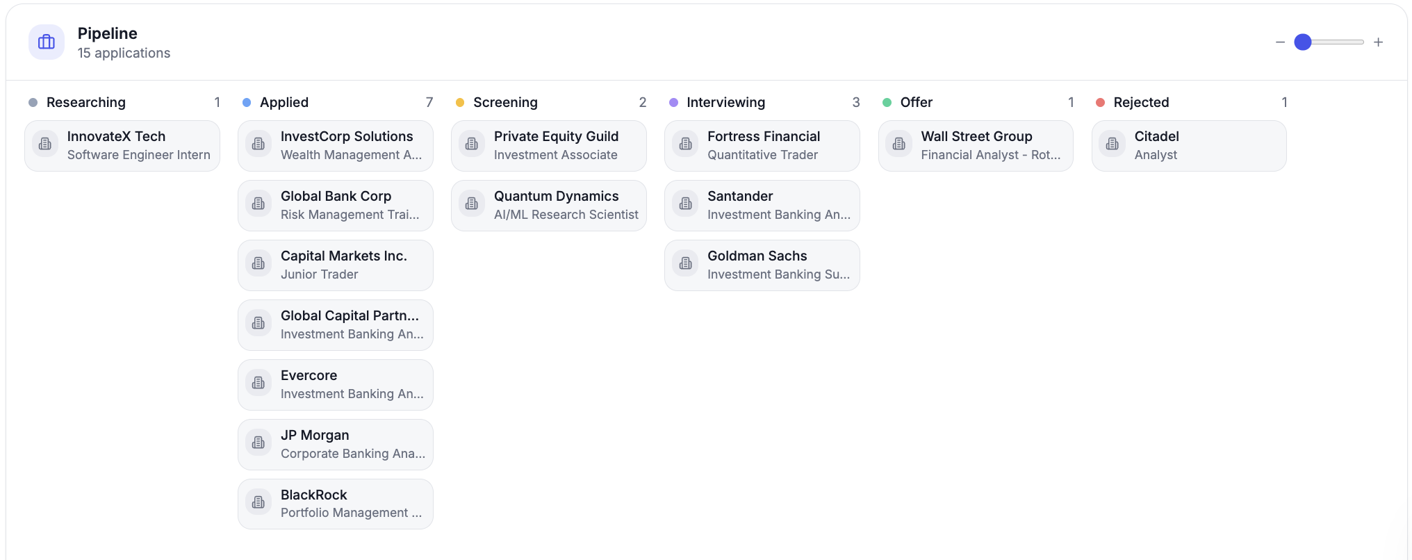Open the InvestCorp Solutions application name

coord(347,136)
